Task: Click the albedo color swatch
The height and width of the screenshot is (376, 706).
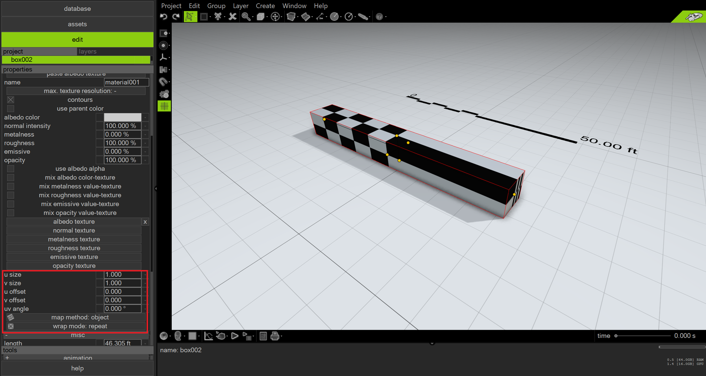Action: pos(122,117)
